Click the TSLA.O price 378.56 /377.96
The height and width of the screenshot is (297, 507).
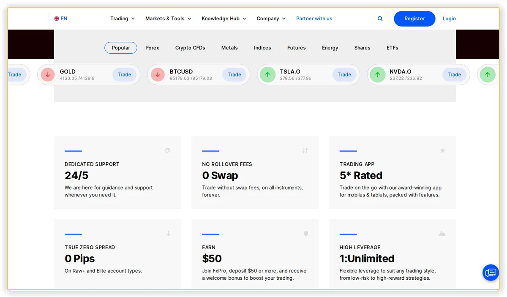296,79
